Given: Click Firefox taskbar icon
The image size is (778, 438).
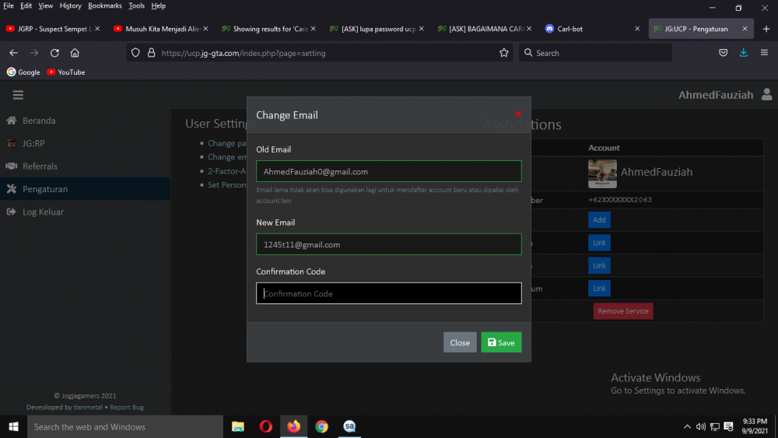Looking at the screenshot, I should (294, 426).
